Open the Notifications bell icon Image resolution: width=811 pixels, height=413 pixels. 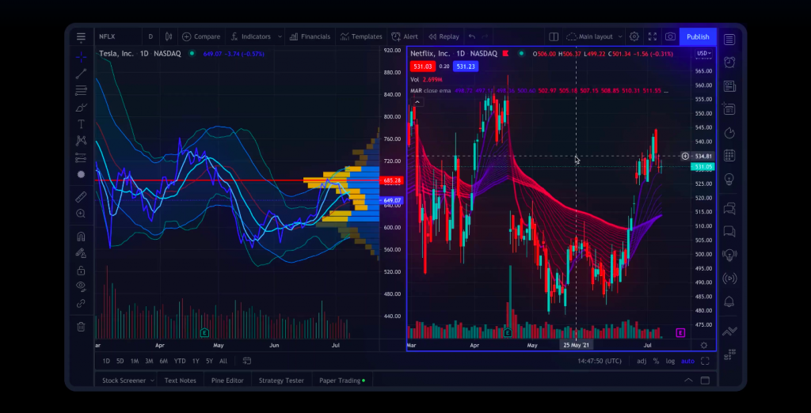point(729,301)
